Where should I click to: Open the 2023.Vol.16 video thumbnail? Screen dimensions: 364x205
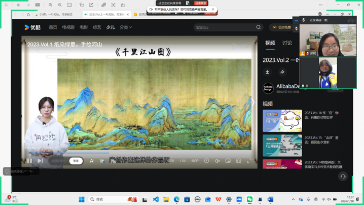pyautogui.click(x=282, y=121)
